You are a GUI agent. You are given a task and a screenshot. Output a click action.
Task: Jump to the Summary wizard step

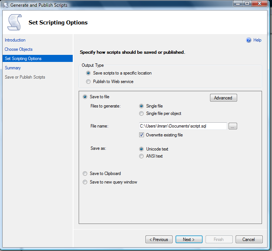(13, 68)
